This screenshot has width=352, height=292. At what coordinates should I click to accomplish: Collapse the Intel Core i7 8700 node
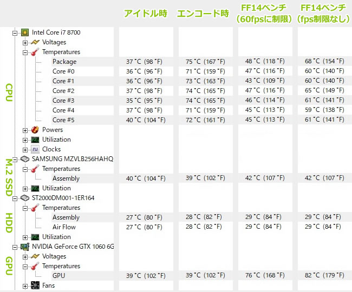pyautogui.click(x=15, y=33)
